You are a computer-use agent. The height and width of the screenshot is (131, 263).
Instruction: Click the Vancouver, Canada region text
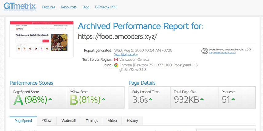pos(134,60)
